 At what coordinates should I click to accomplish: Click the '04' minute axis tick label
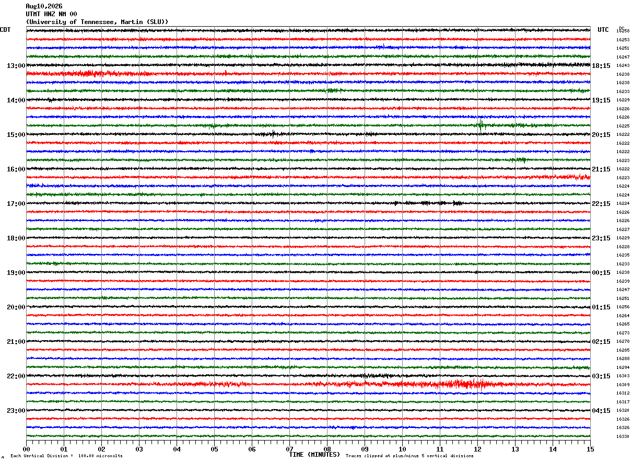click(x=177, y=449)
